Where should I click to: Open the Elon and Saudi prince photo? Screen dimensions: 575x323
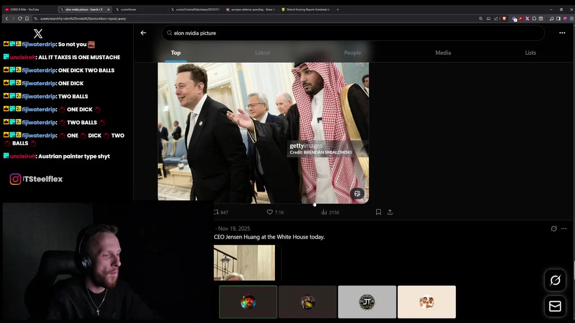tap(263, 133)
